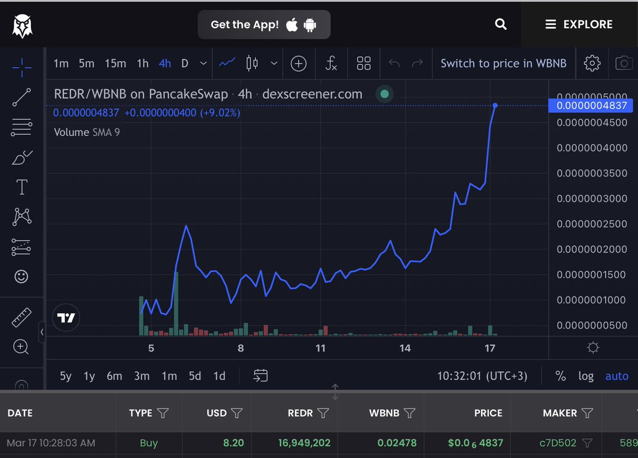Open compare or add symbol button
638x458 pixels.
pos(299,64)
